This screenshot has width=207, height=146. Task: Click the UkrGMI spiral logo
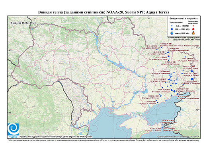pyautogui.click(x=13, y=129)
